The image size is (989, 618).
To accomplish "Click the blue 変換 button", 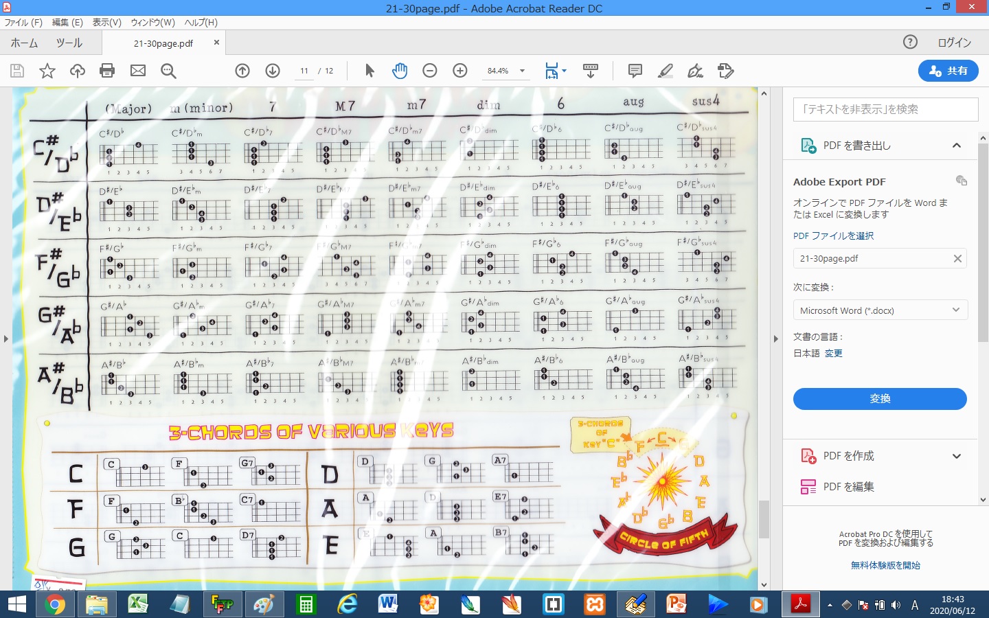I will 880,399.
